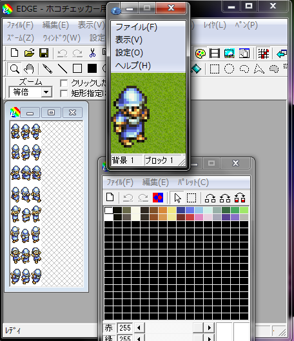
Task: Open the 等倍 zoom dropdown
Action: [46, 92]
